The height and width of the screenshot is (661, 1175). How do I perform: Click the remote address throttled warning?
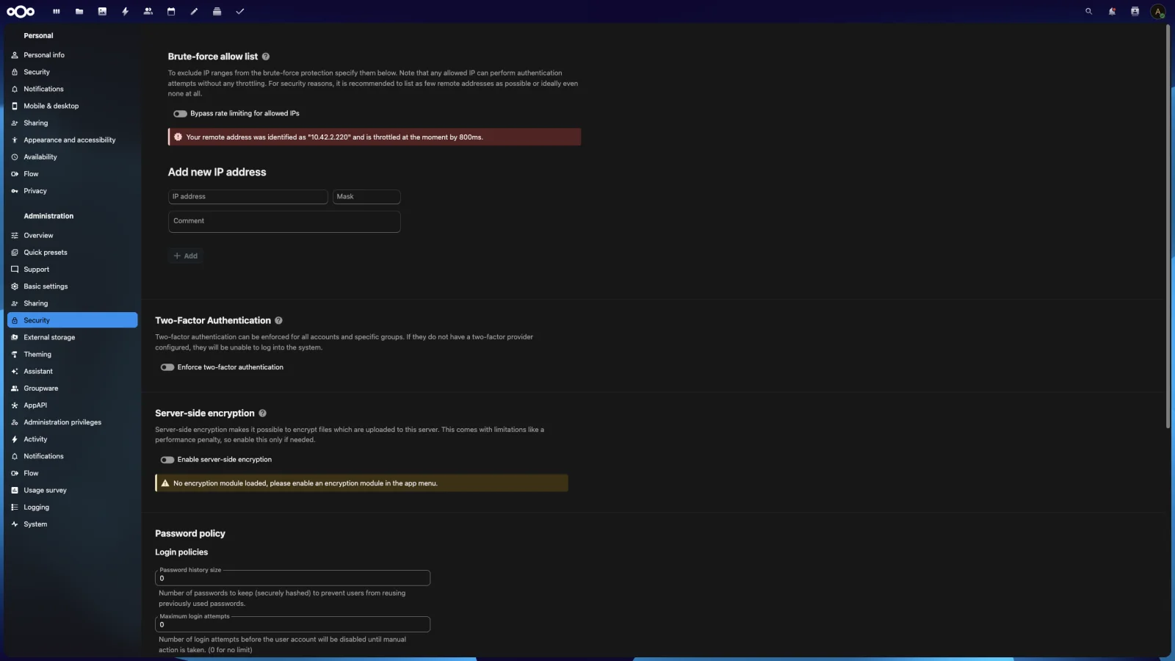pyautogui.click(x=375, y=137)
